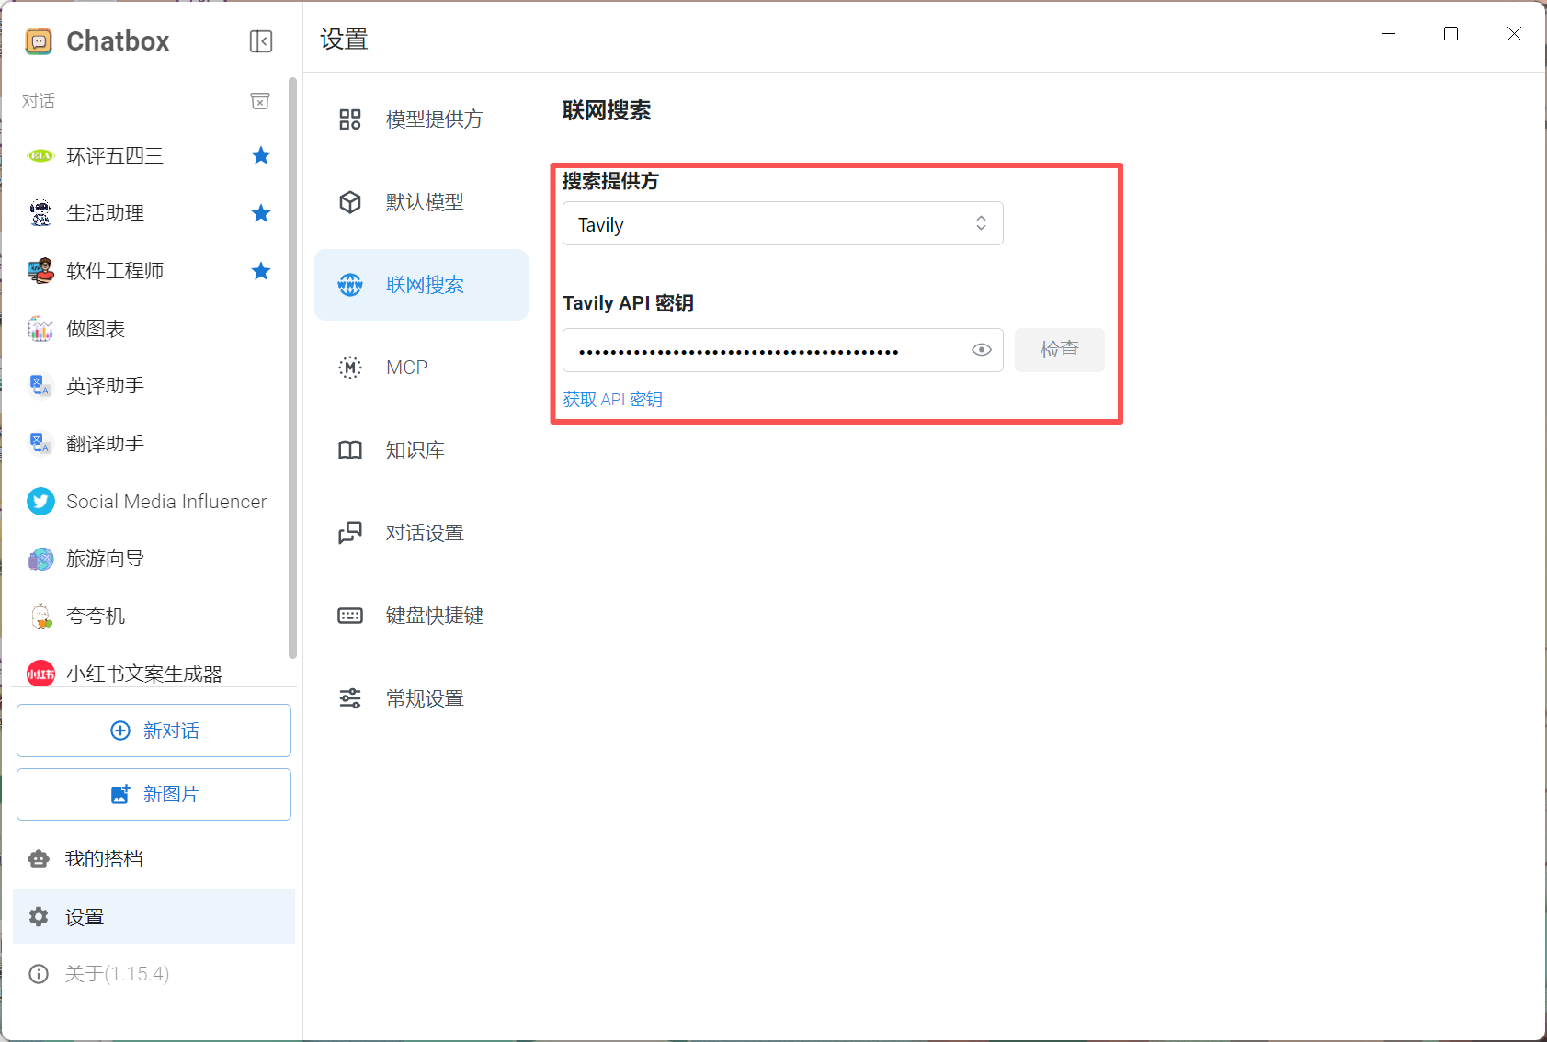Create a 新图片 session
This screenshot has width=1547, height=1042.
pos(154,794)
